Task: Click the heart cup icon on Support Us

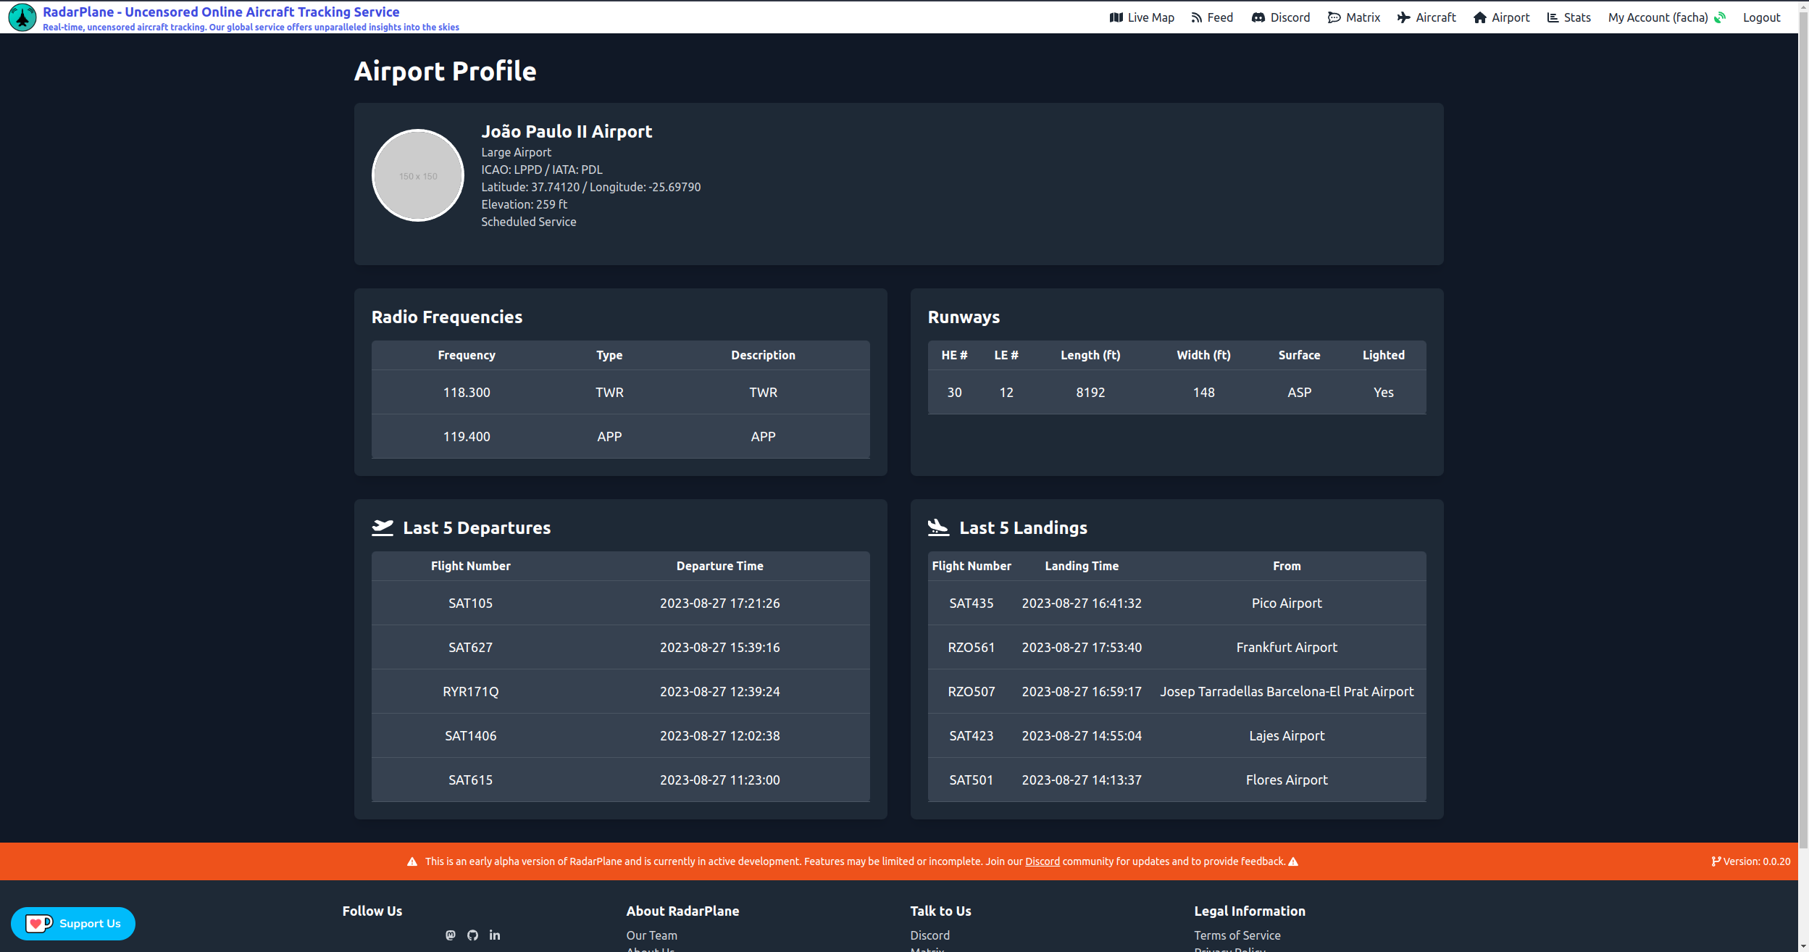Action: pyautogui.click(x=39, y=924)
